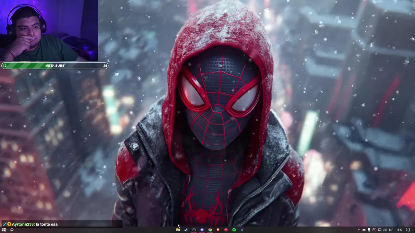415x233 pixels.
Task: Switch to Google Chrome in taskbar
Action: coord(210,230)
